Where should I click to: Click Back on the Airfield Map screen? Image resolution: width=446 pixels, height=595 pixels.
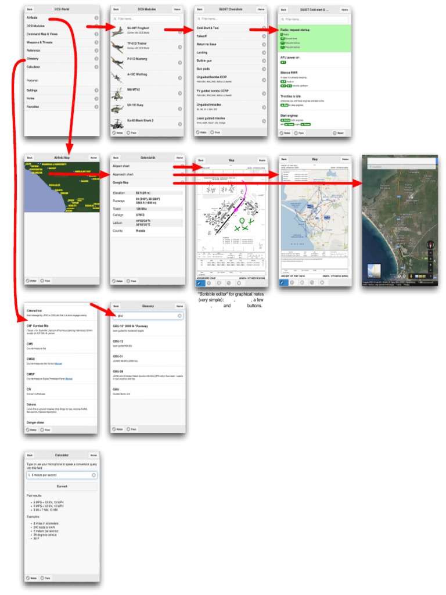point(30,157)
